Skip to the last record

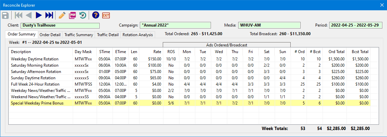(49, 15)
